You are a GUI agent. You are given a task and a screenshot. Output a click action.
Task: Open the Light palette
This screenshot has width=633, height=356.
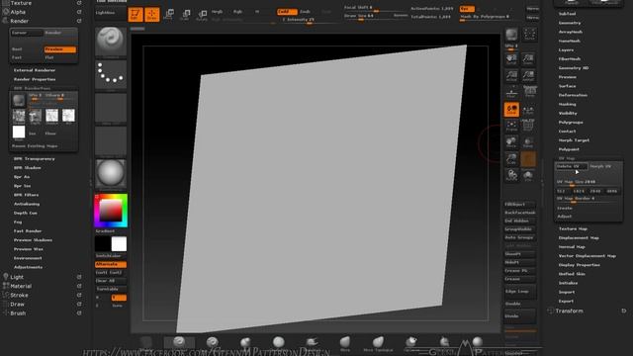pyautogui.click(x=17, y=277)
